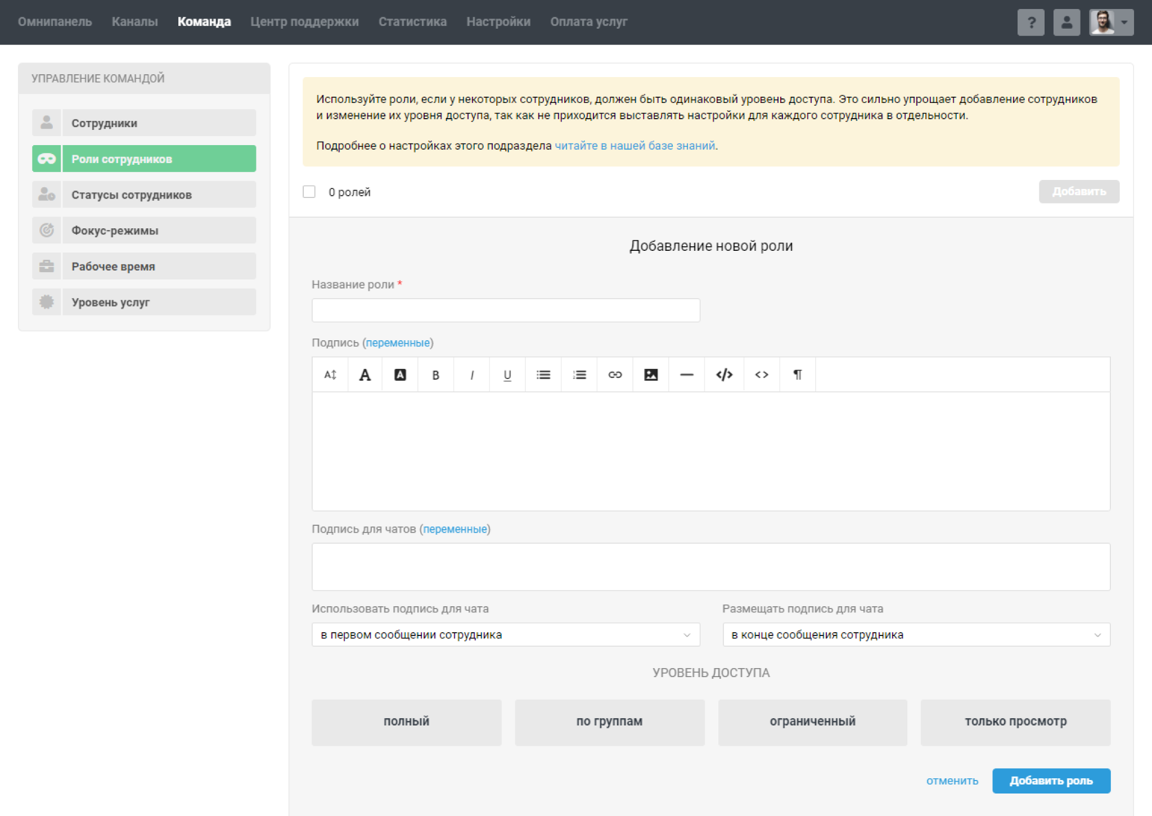Screen dimensions: 1152x816
Task: Click the insert image icon
Action: pos(651,375)
